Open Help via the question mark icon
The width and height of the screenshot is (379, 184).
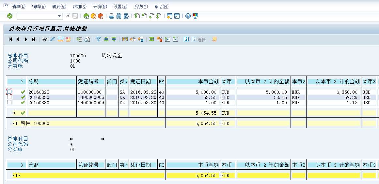(188, 16)
